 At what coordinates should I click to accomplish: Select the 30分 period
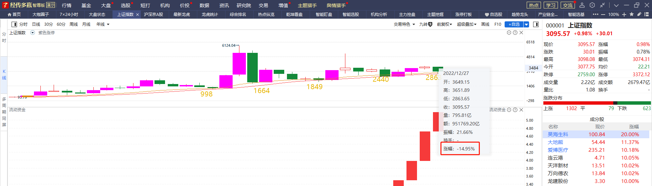click(x=49, y=24)
